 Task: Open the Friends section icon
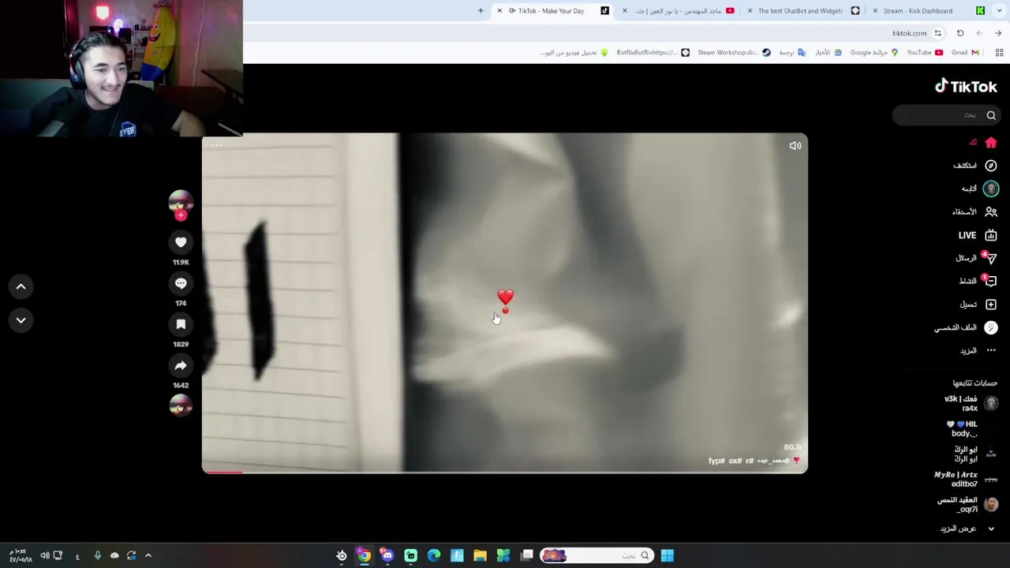(991, 211)
